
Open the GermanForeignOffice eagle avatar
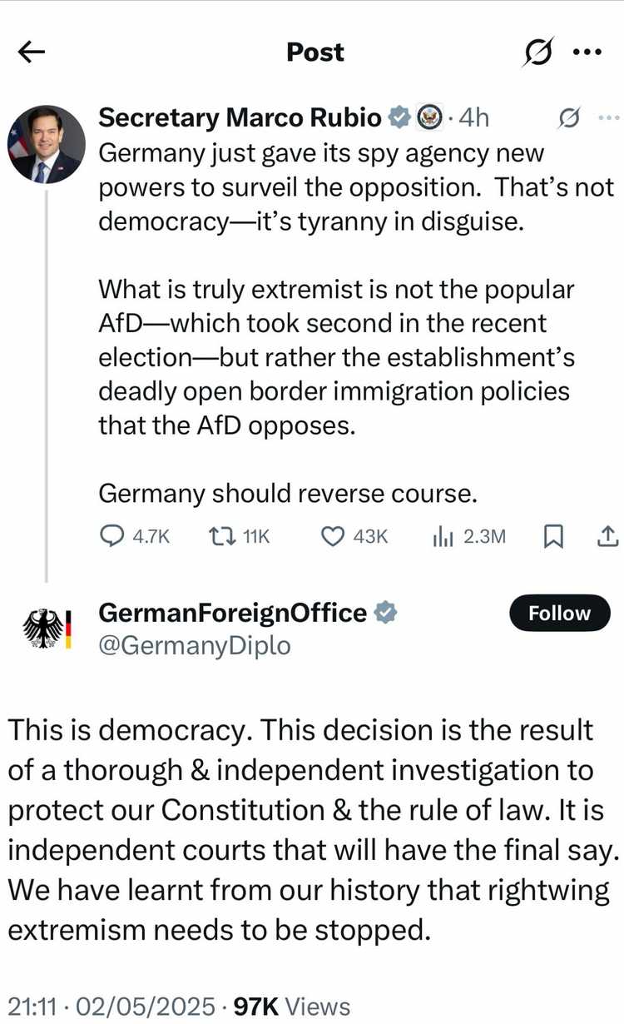point(47,628)
